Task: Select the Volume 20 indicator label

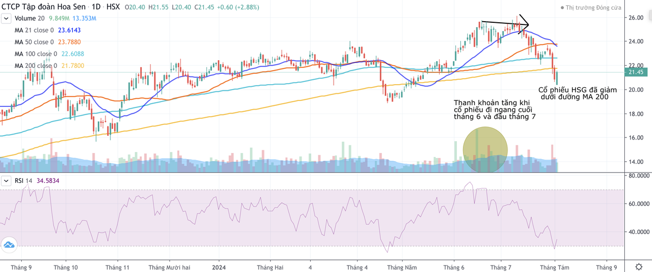Action: tap(25, 18)
